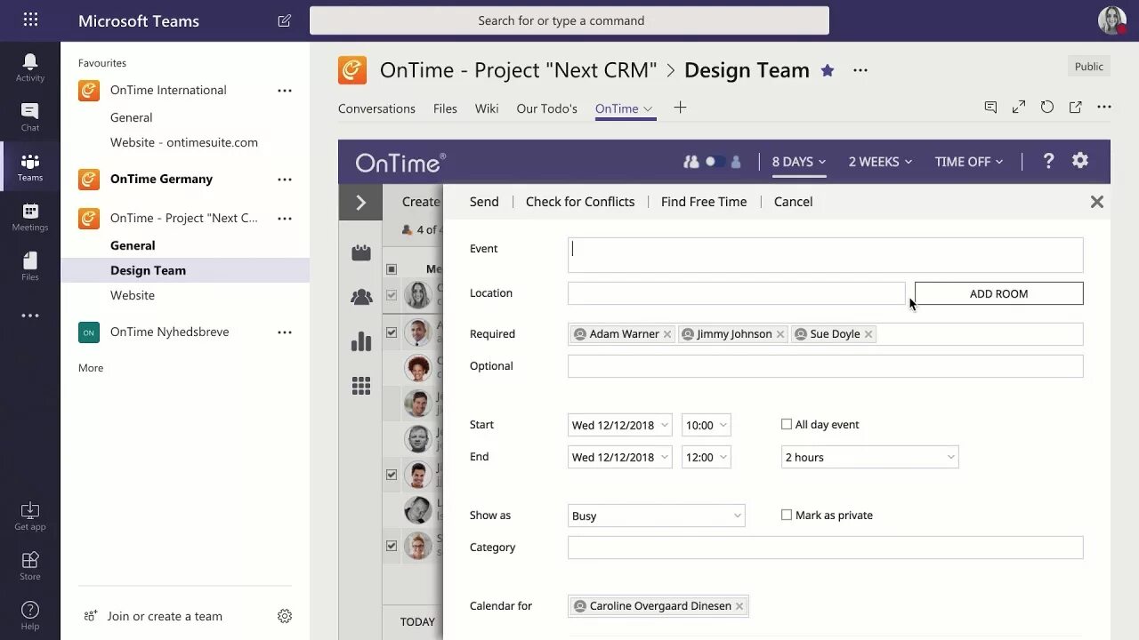
Task: Open the Show as Busy dropdown
Action: (656, 516)
